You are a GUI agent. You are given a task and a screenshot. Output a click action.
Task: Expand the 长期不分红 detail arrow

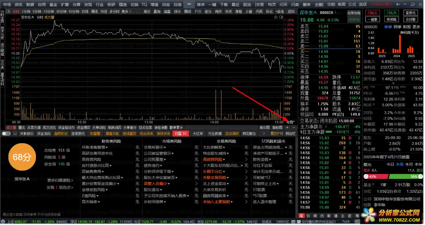tap(246, 171)
